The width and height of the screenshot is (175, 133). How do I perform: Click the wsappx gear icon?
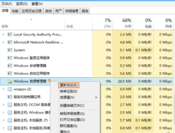point(10,89)
